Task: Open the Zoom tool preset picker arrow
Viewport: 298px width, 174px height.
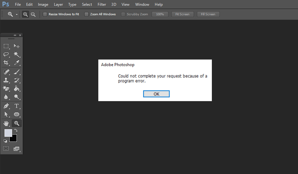Action: [x=17, y=14]
